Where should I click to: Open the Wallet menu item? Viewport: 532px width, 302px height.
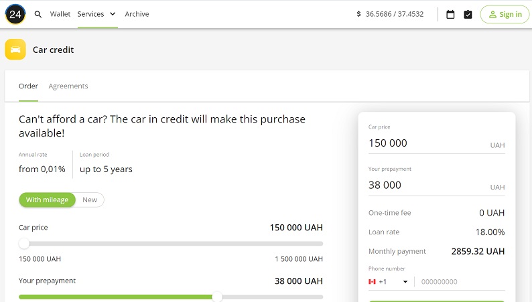tap(60, 14)
